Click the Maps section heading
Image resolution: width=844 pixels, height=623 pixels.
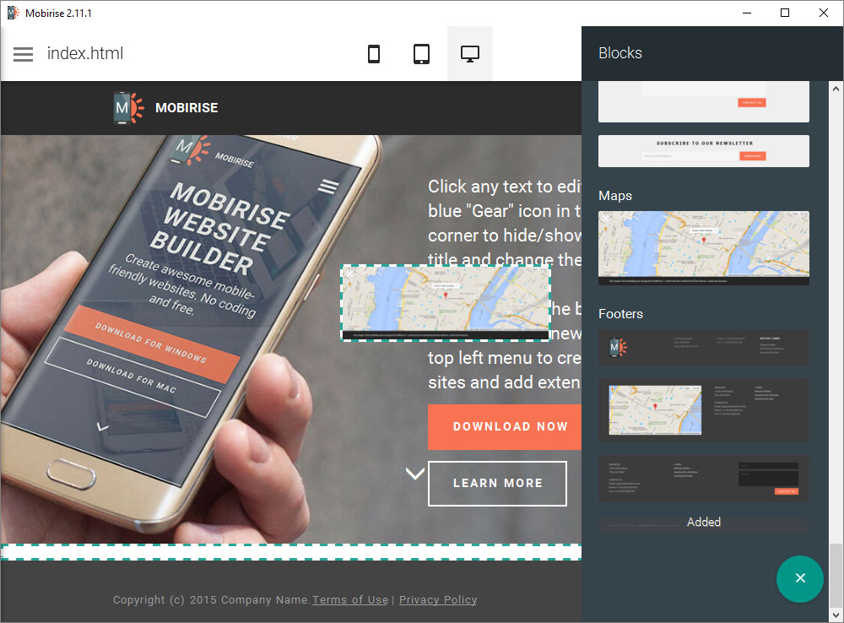point(615,196)
